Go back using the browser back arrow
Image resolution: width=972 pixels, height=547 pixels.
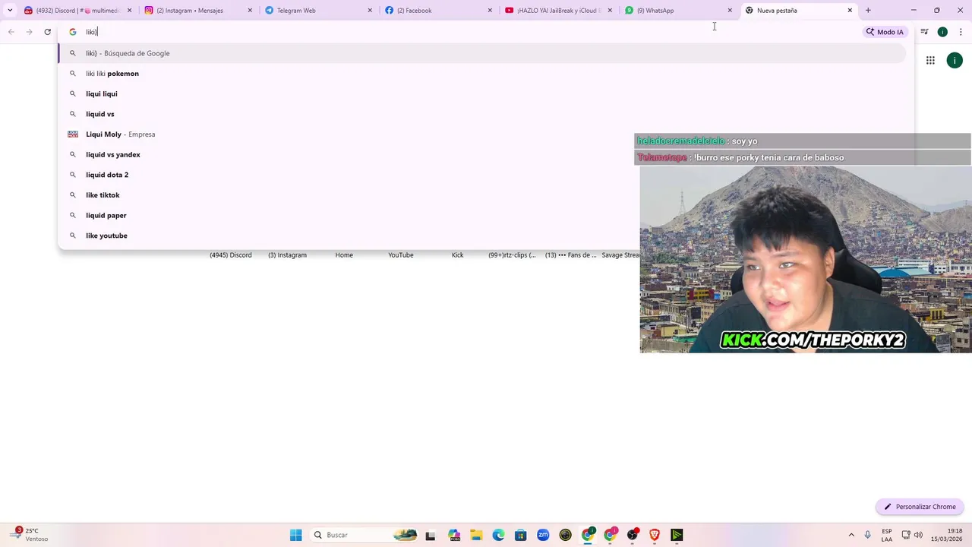coord(11,32)
